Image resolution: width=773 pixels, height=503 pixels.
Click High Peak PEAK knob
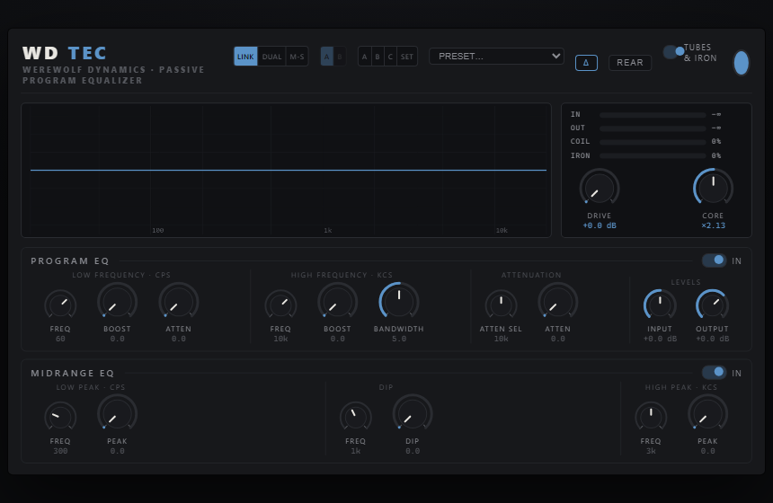(708, 414)
